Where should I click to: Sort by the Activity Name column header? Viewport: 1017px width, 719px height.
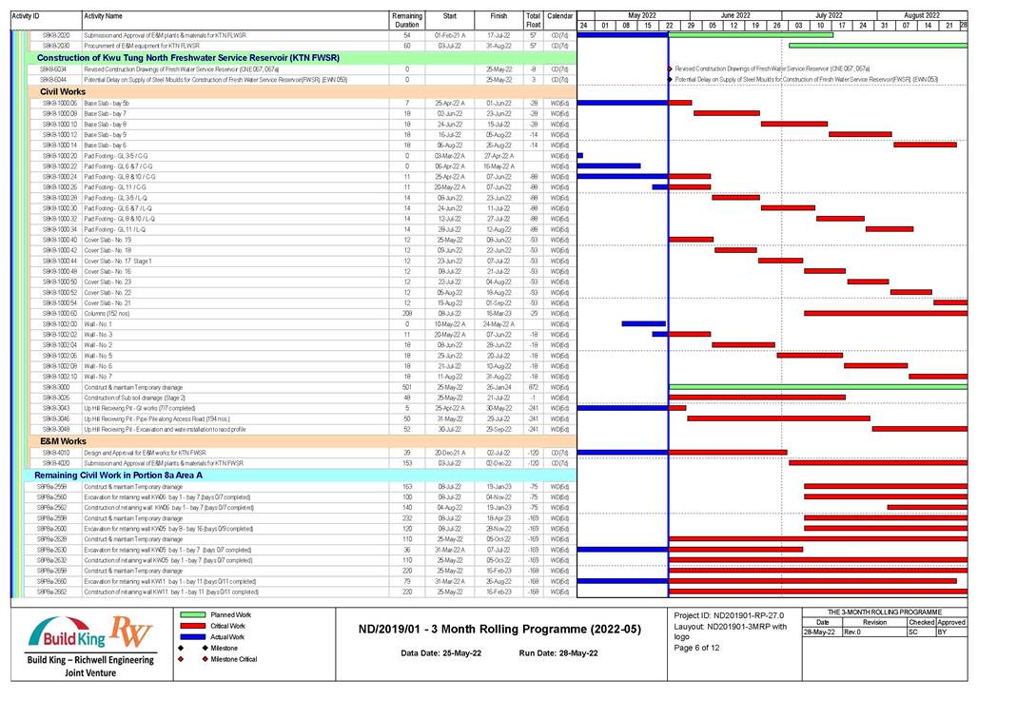[103, 16]
